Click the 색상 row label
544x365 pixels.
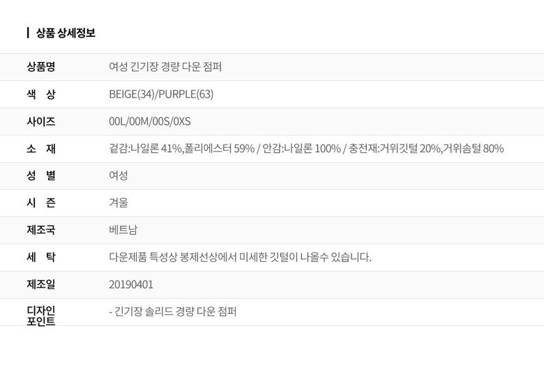pos(40,94)
